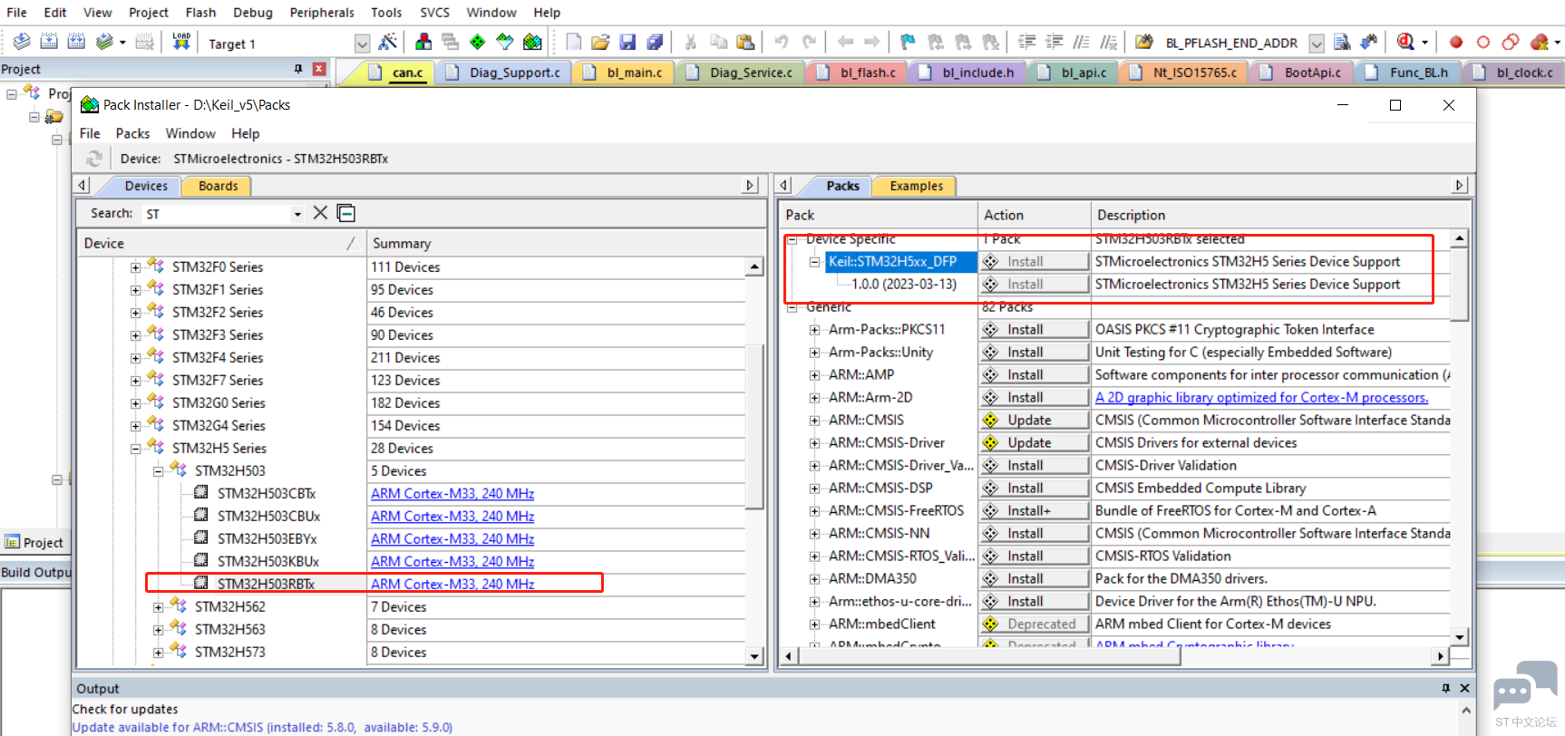Image resolution: width=1565 pixels, height=736 pixels.
Task: Click the Kill all breakpoints icon
Action: point(1539,42)
